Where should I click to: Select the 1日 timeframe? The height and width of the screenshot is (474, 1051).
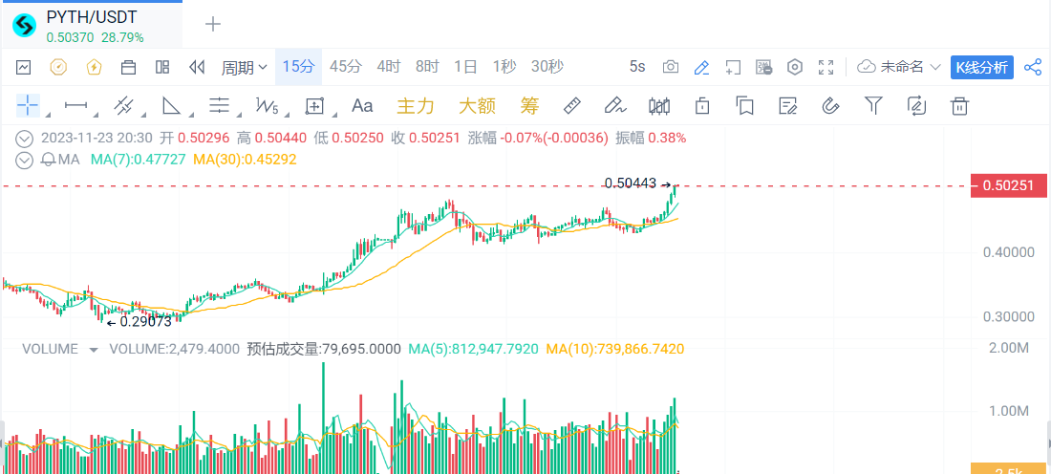point(466,67)
